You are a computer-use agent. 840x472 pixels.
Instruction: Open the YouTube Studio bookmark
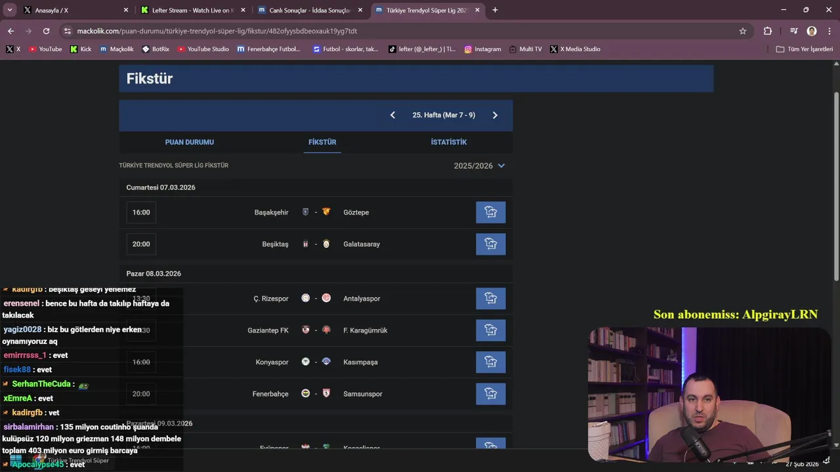coord(203,49)
